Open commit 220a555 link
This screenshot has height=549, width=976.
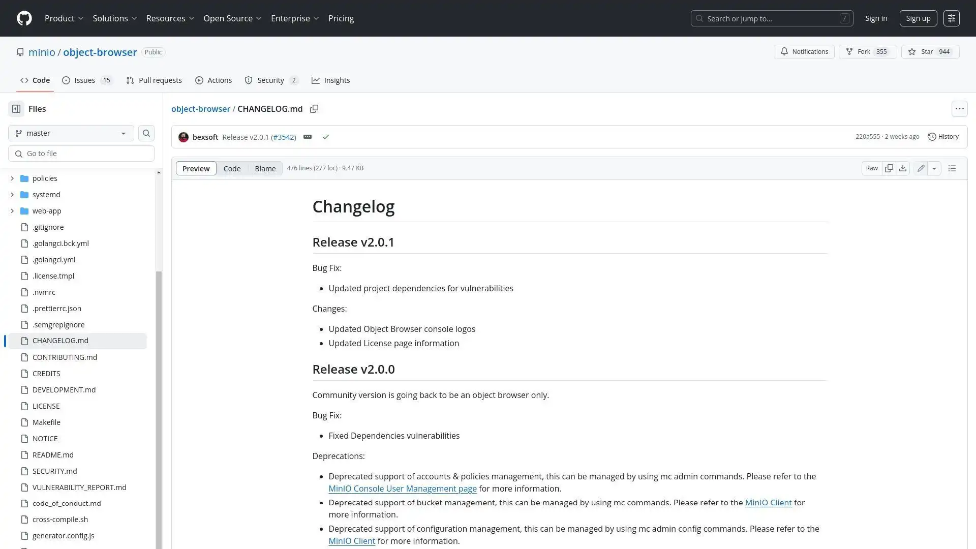867,137
